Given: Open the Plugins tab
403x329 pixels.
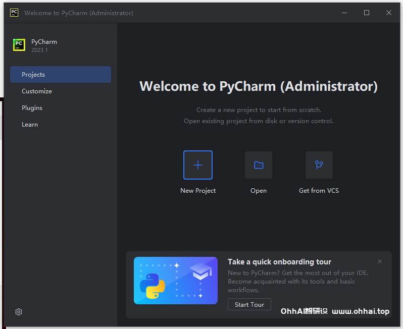Looking at the screenshot, I should click(x=61, y=108).
